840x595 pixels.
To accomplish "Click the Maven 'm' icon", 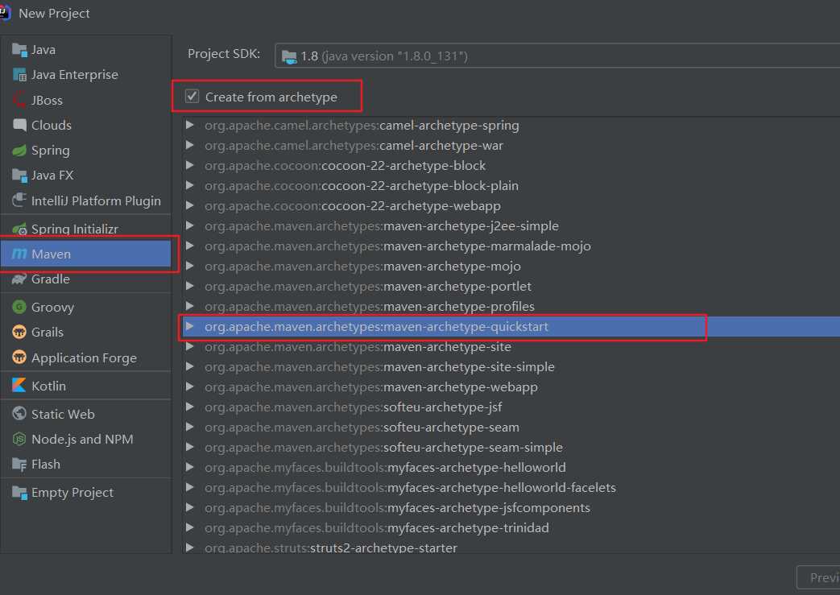I will tap(19, 254).
